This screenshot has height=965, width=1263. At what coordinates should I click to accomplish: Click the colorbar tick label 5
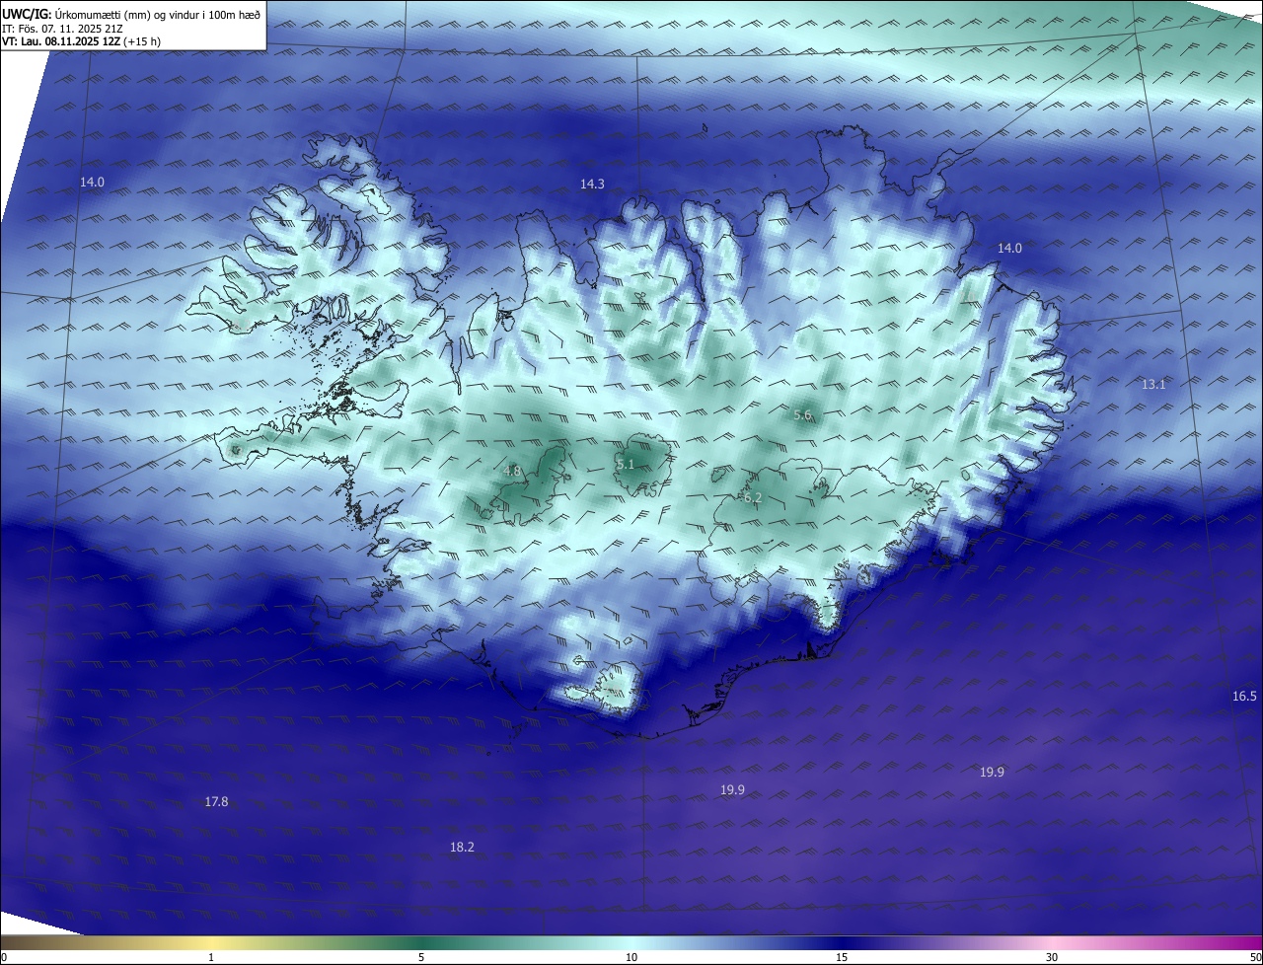coord(421,957)
